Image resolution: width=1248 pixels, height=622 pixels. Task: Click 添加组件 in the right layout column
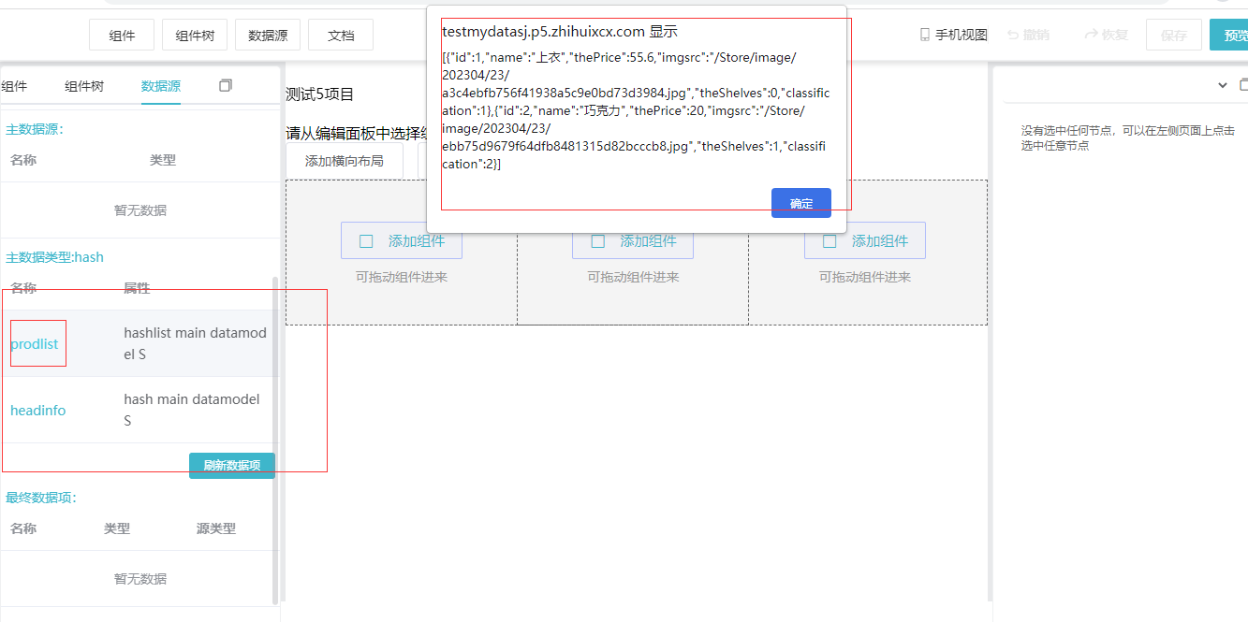[x=865, y=240]
